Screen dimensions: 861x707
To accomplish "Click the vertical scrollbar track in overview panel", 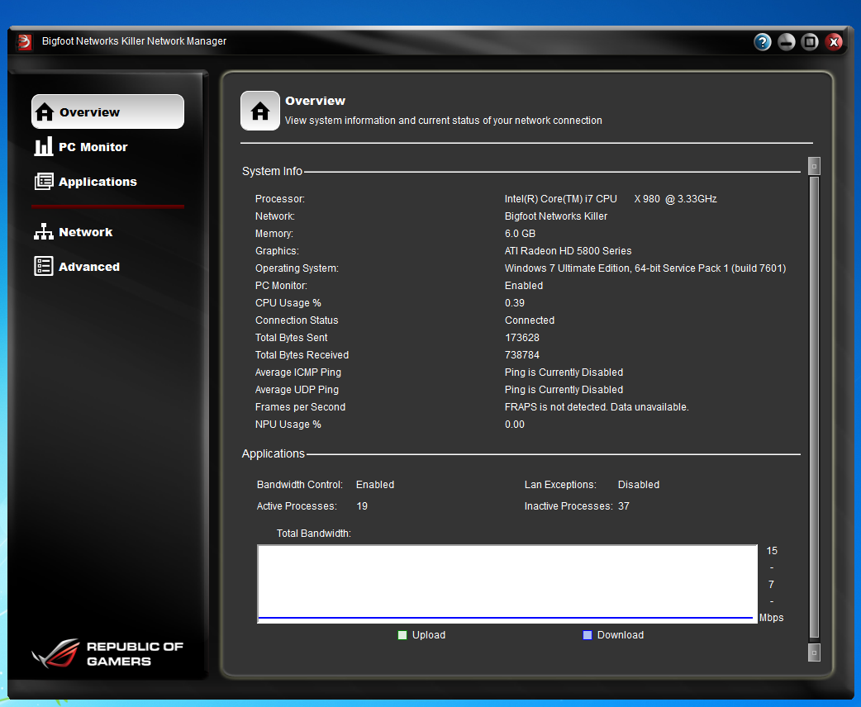I will tap(815, 409).
